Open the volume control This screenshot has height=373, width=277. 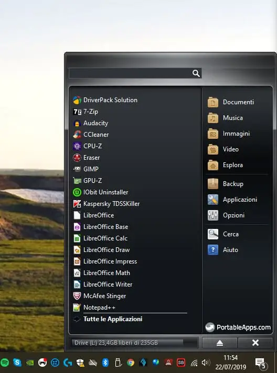206,363
